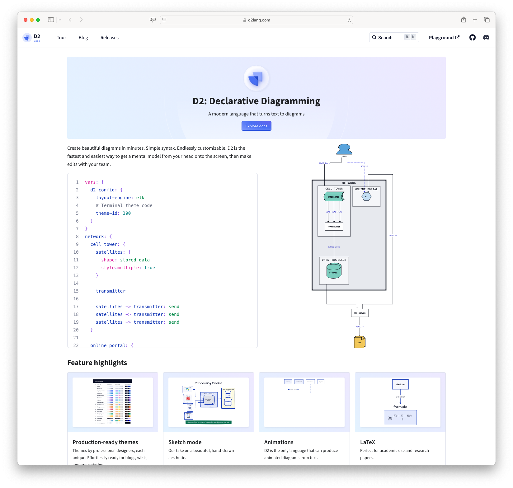Open the Releases page
The image size is (513, 488).
click(109, 37)
